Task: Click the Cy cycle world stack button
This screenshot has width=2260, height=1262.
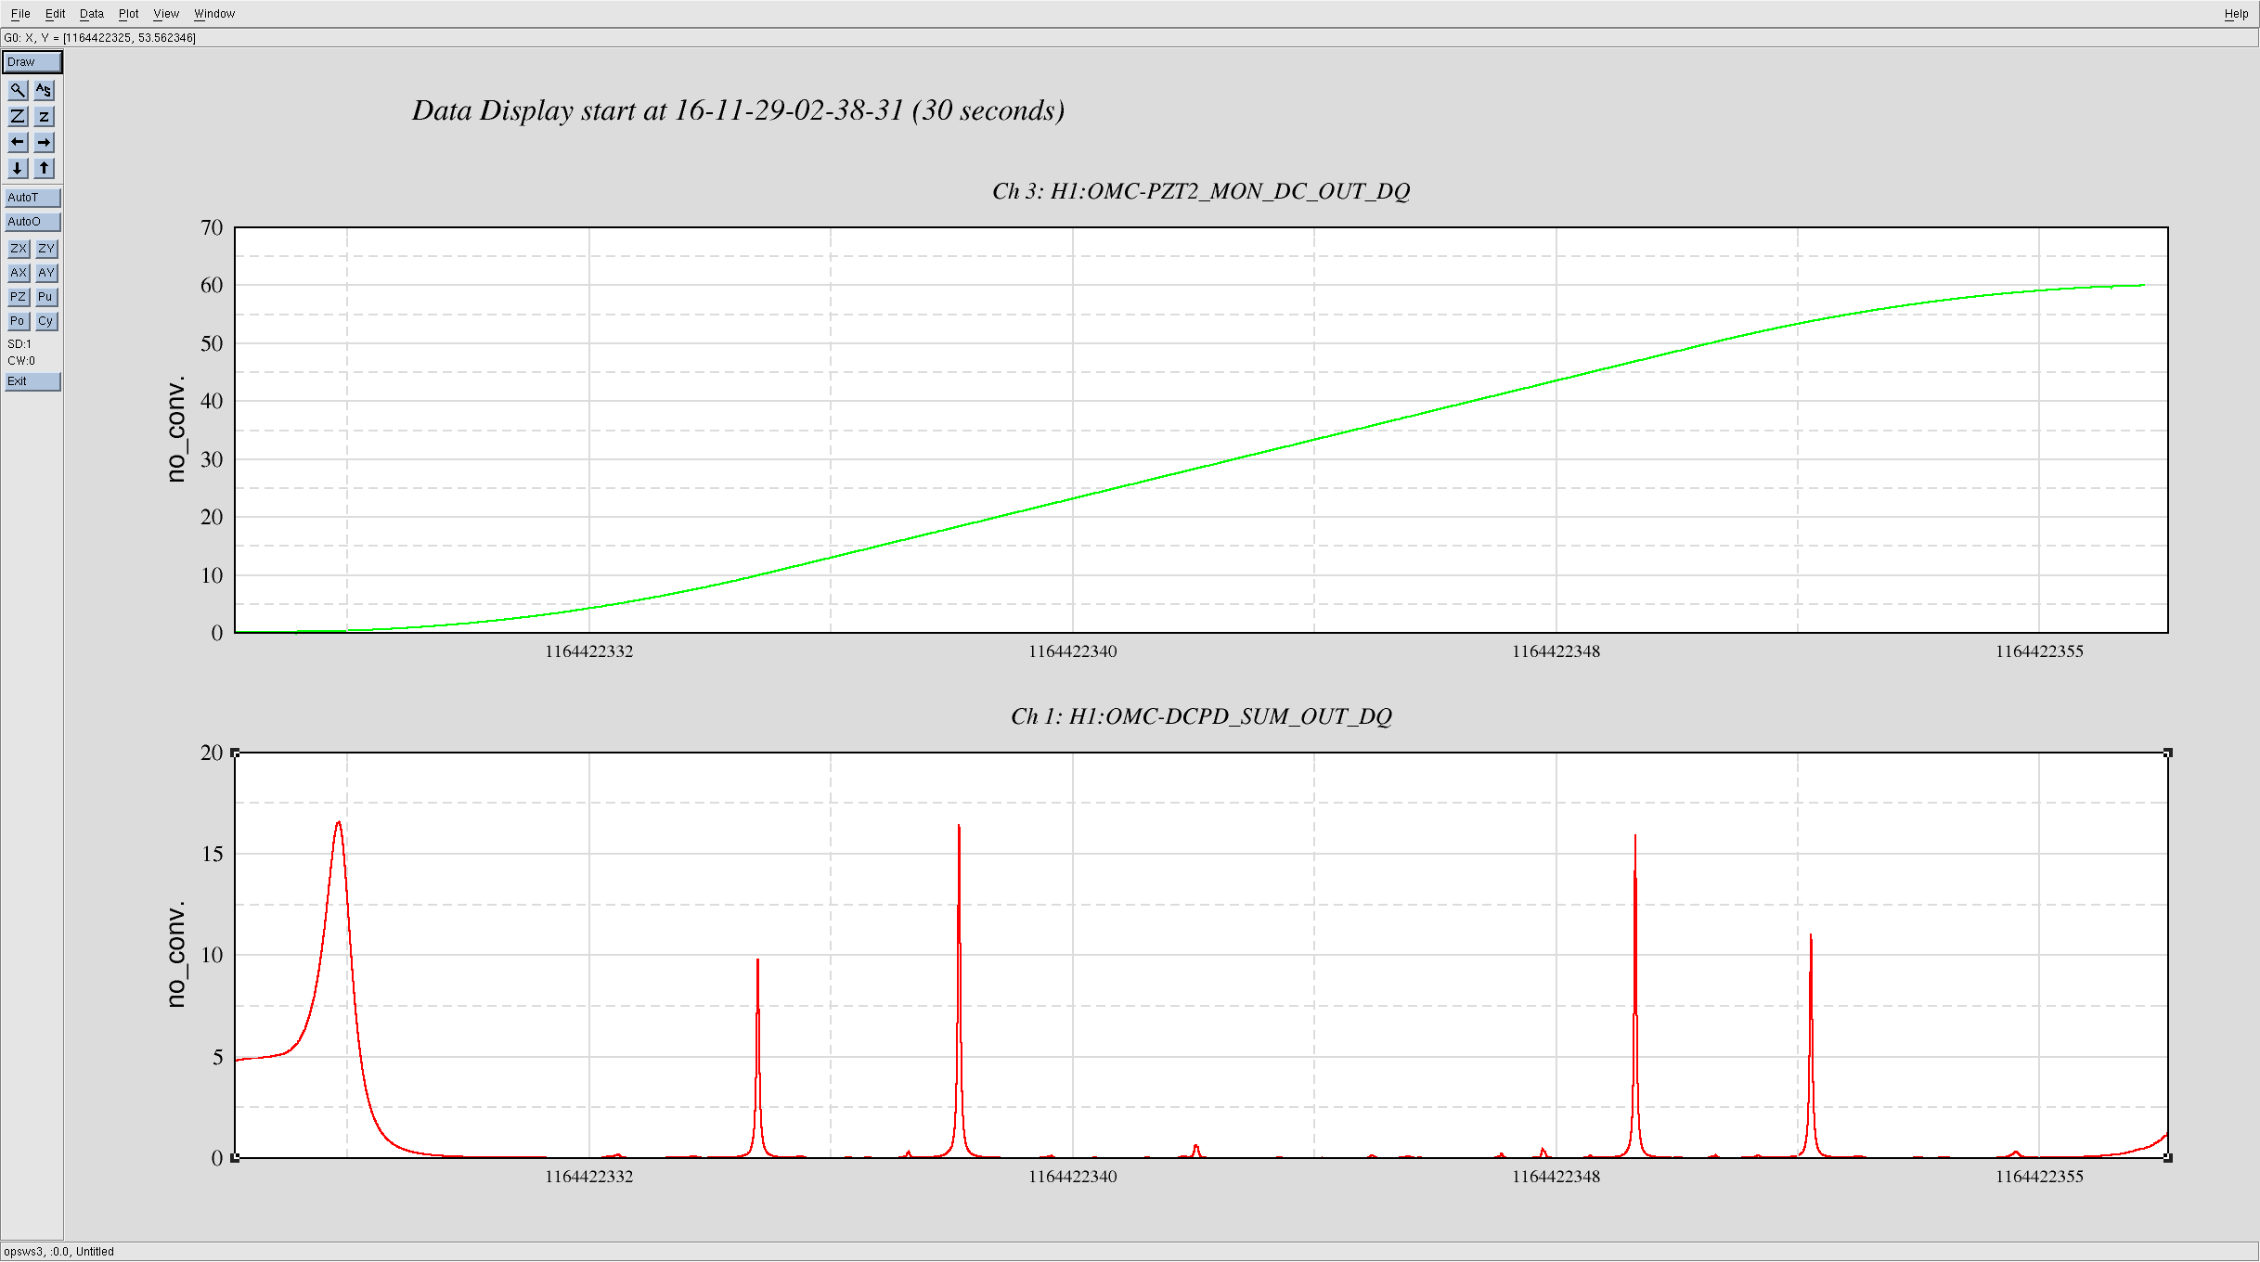Action: pos(46,321)
